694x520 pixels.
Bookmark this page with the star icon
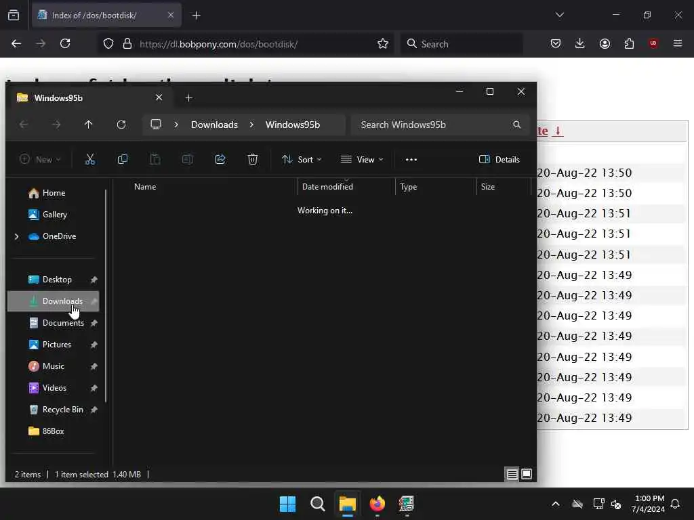coord(383,43)
